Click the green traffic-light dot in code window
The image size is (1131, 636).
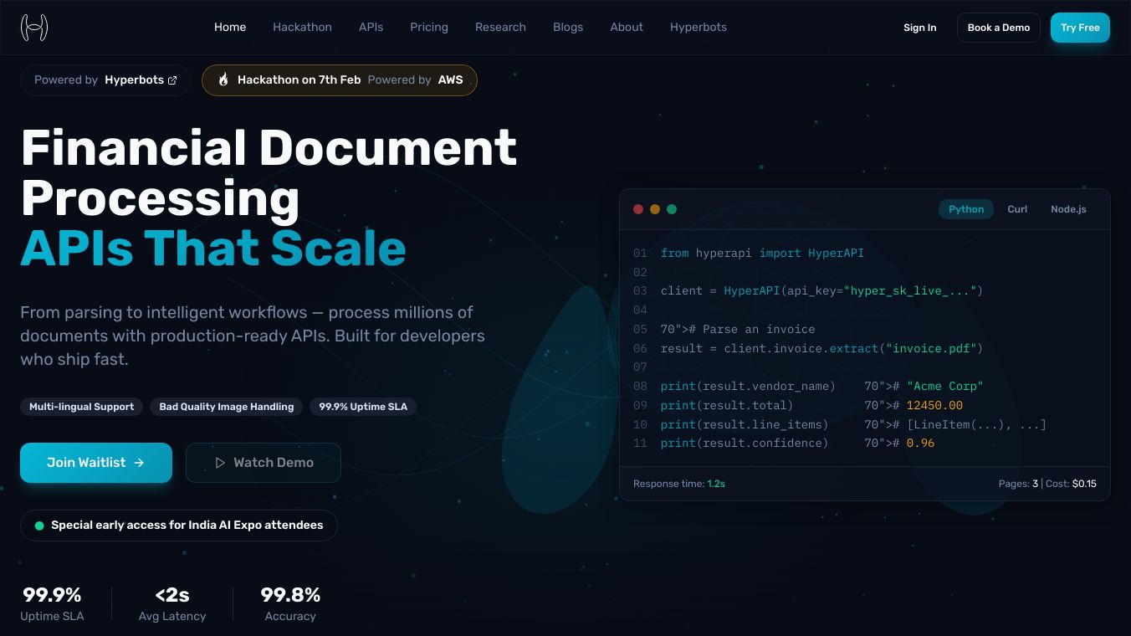pyautogui.click(x=672, y=209)
